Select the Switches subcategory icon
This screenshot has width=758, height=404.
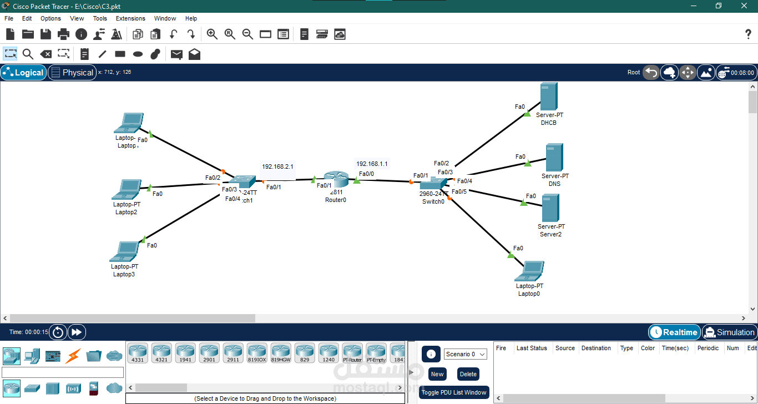coord(32,387)
